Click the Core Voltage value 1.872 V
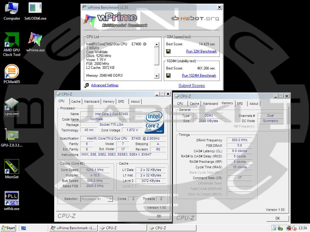310x232 pixels. point(132,130)
